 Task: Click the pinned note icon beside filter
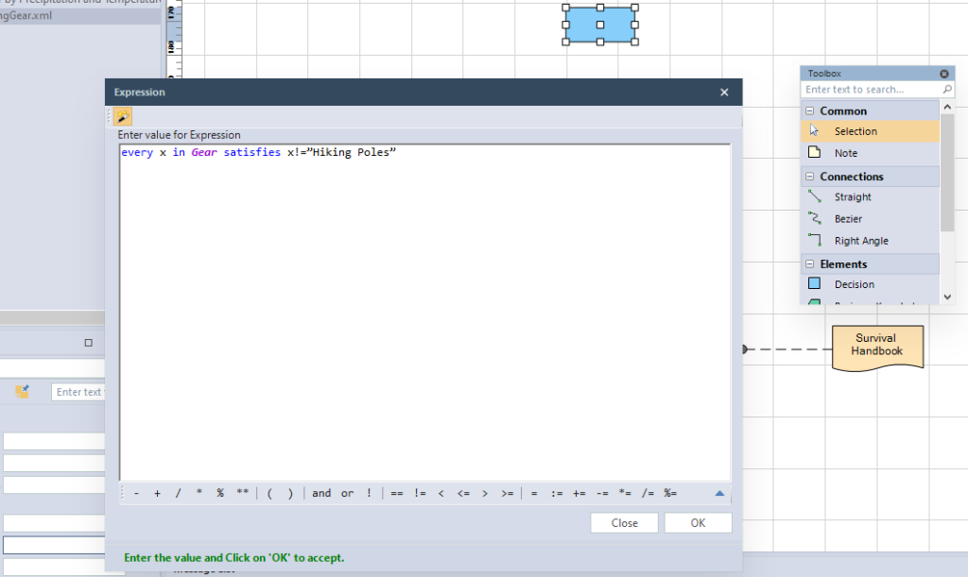[23, 392]
